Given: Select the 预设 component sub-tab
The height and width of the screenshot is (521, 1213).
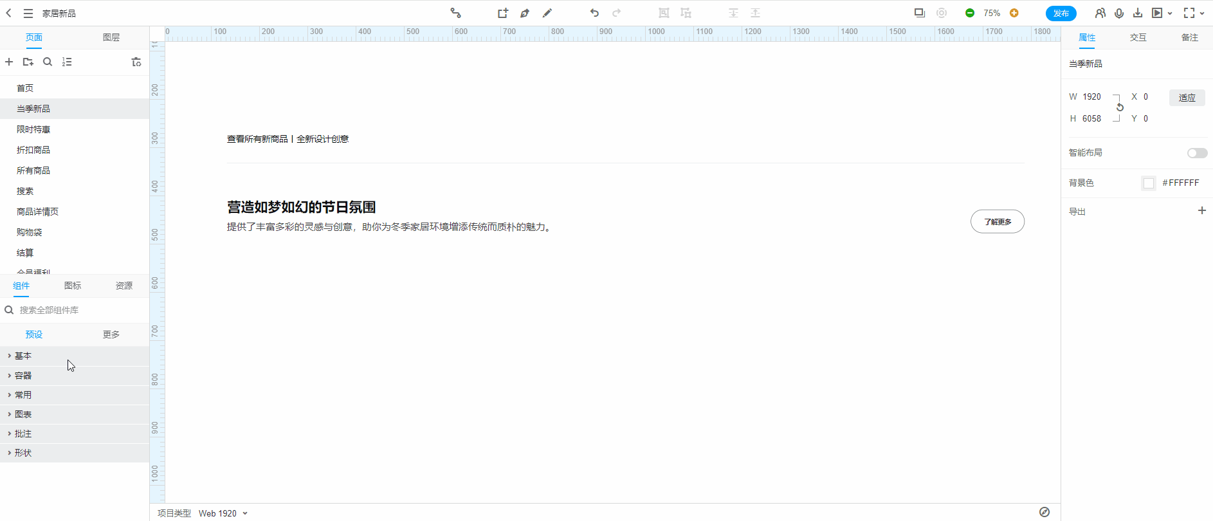Looking at the screenshot, I should 34,334.
